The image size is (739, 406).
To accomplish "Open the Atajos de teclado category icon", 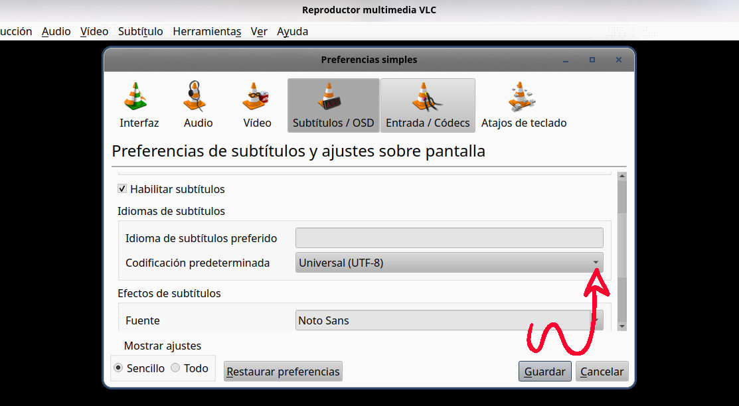I will (524, 105).
